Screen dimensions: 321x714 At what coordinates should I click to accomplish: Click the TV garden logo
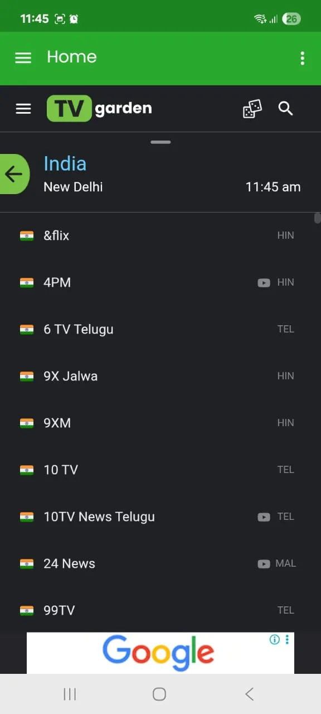tap(99, 108)
